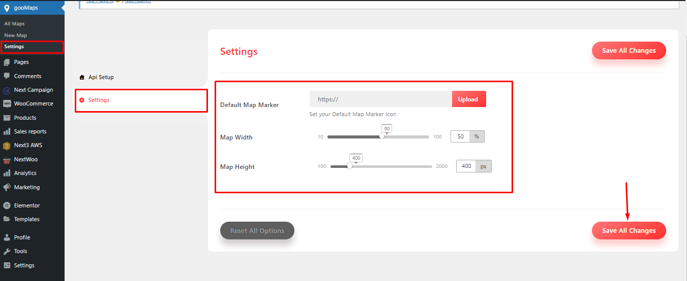Click the Api Setup home icon
This screenshot has width=687, height=281.
pyautogui.click(x=82, y=77)
